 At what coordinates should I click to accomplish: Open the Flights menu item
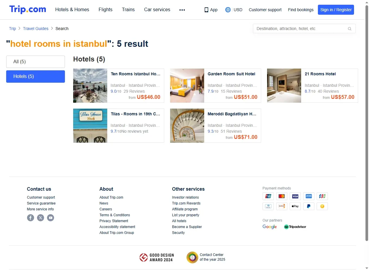pyautogui.click(x=105, y=9)
